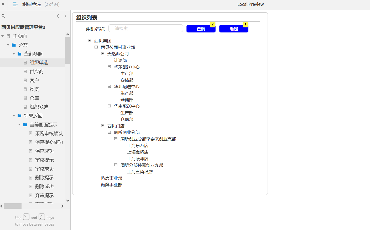370x230 pixels.
Task: Click the page icon beside 供应商
Action: (25, 72)
